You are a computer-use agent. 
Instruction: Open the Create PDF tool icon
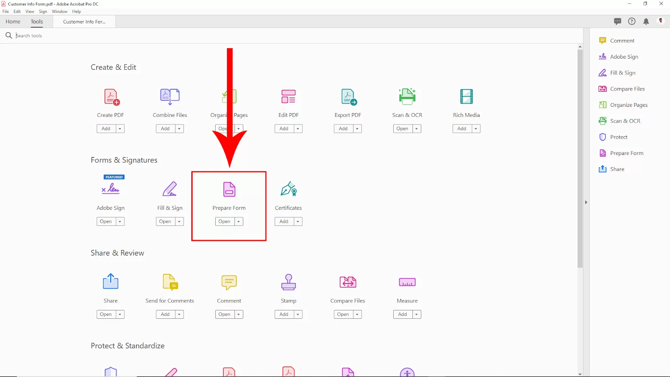pos(111,97)
